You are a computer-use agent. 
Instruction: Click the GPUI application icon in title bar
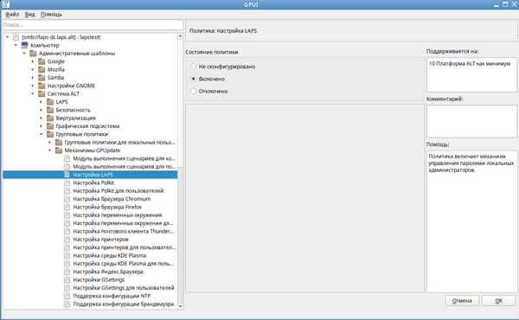(6, 4)
